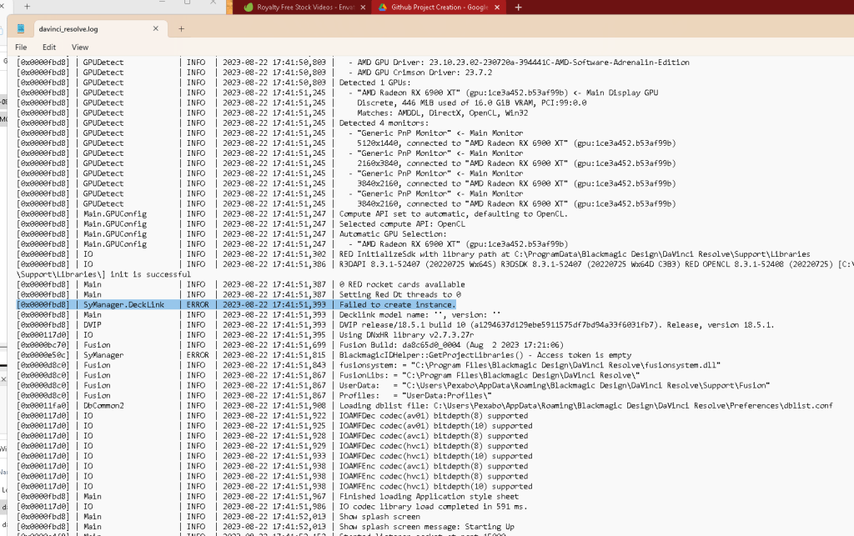854x536 pixels.
Task: Open the Edit menu
Action: point(49,48)
